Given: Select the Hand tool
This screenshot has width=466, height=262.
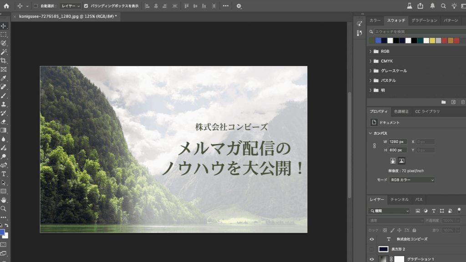Looking at the screenshot, I should point(4,200).
